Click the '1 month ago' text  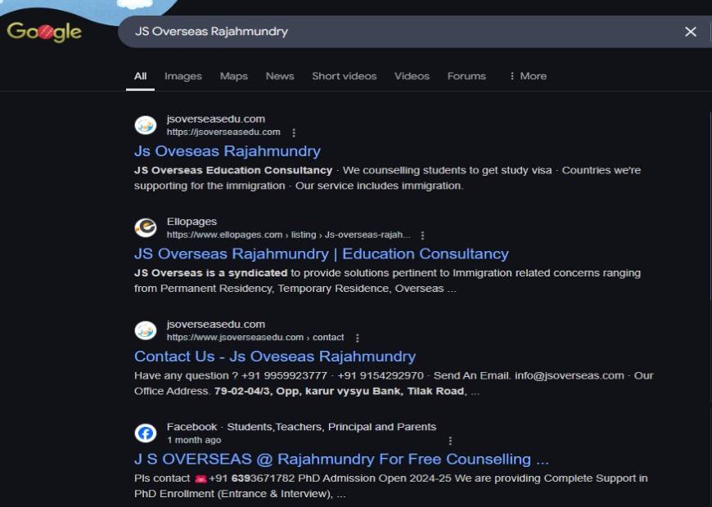click(194, 440)
